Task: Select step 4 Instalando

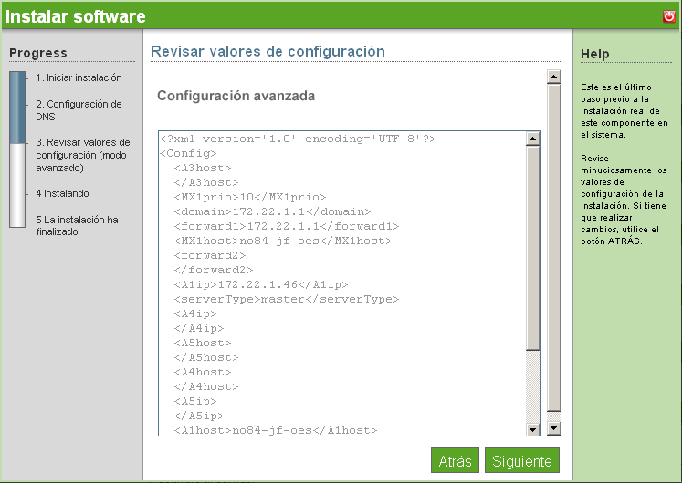Action: pos(62,193)
